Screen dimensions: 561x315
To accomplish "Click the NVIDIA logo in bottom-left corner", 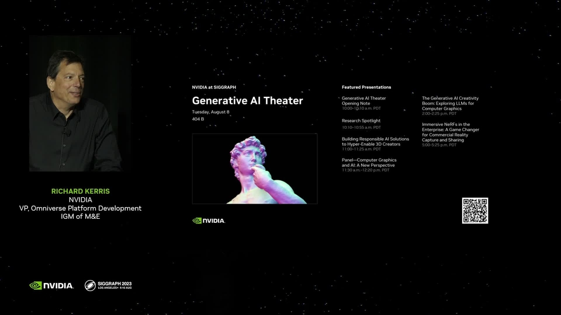I will [x=51, y=285].
